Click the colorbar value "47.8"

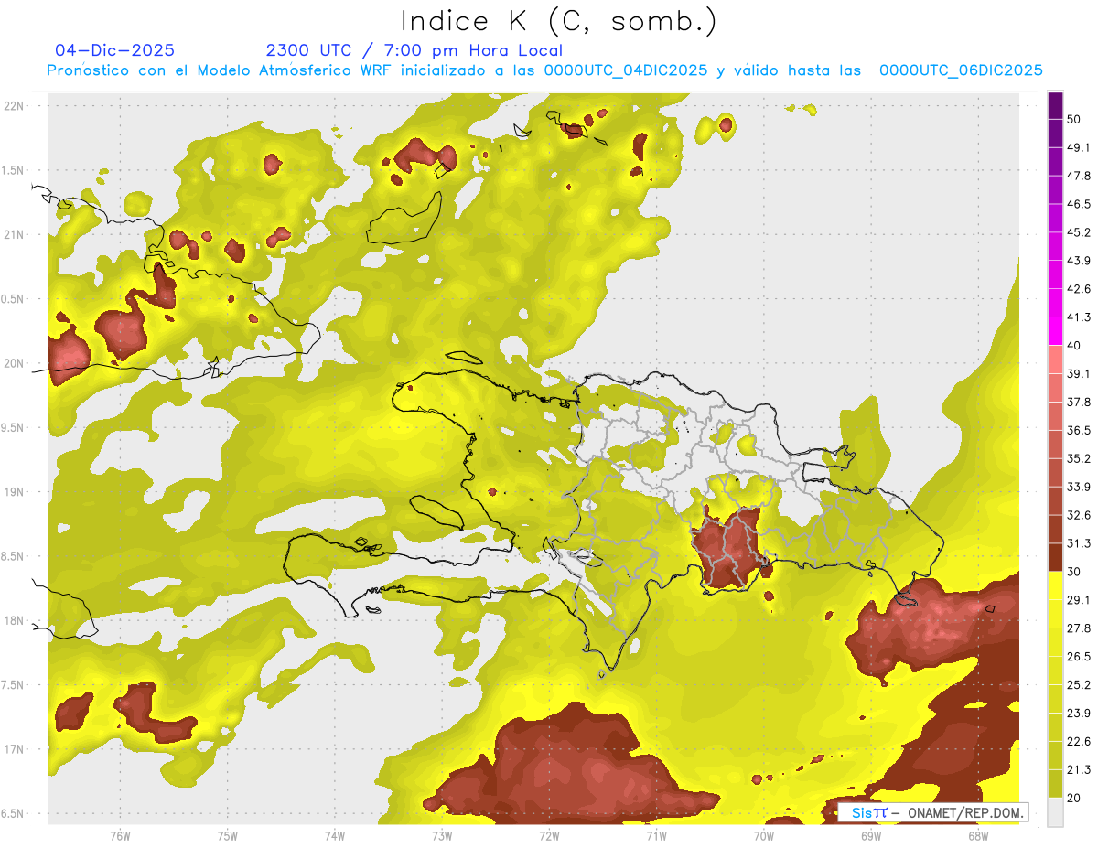1079,177
